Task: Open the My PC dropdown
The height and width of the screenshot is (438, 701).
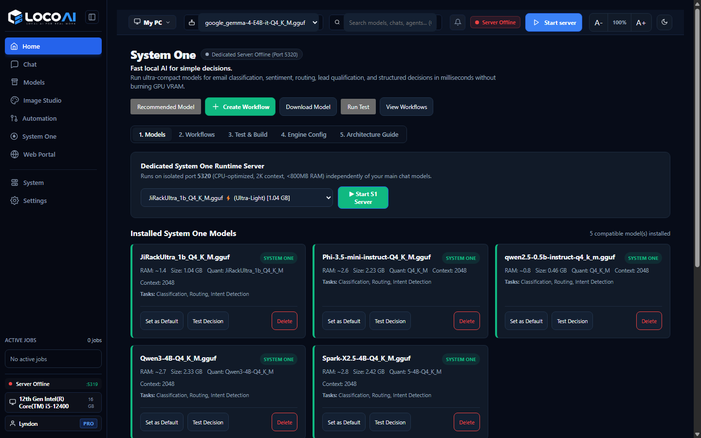Action: (152, 22)
